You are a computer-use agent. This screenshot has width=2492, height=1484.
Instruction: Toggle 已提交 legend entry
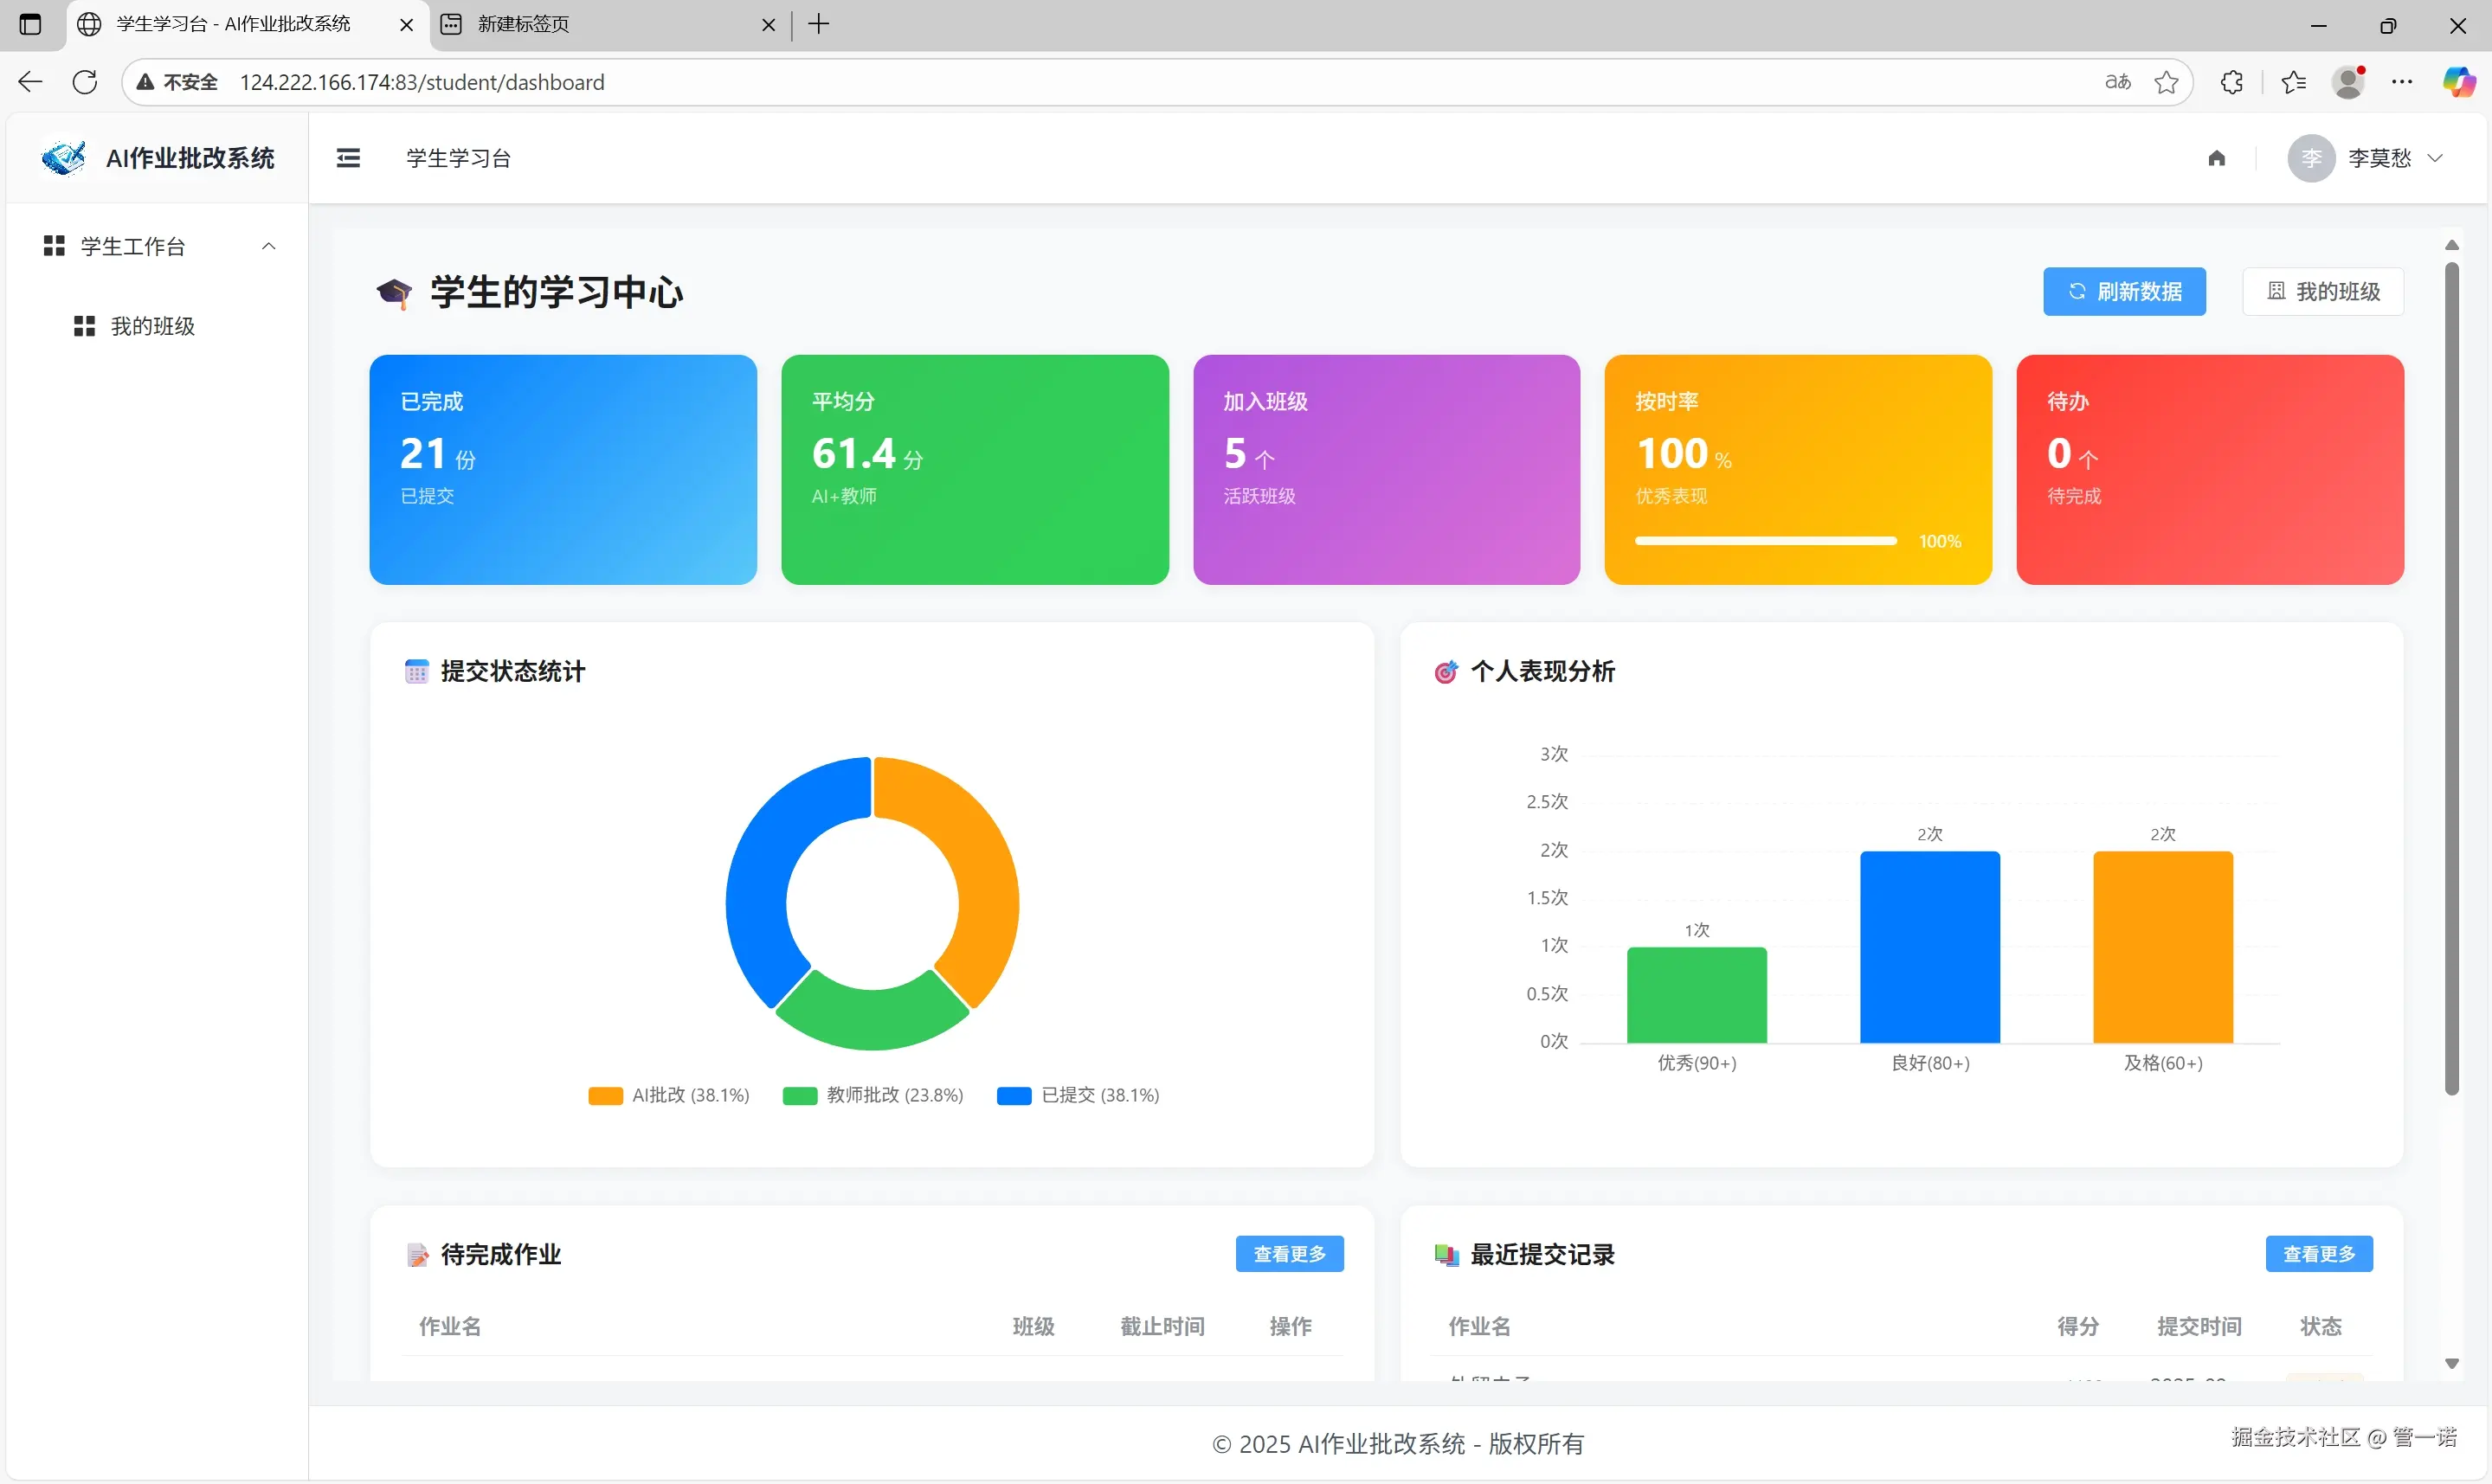1078,1095
